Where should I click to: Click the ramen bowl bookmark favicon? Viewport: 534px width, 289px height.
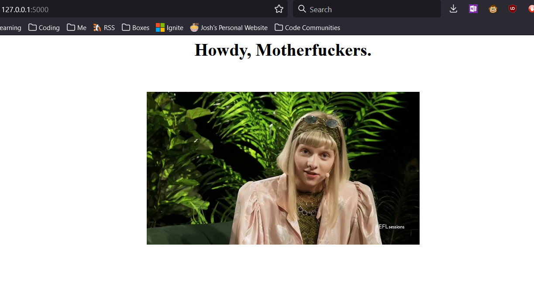coord(194,27)
